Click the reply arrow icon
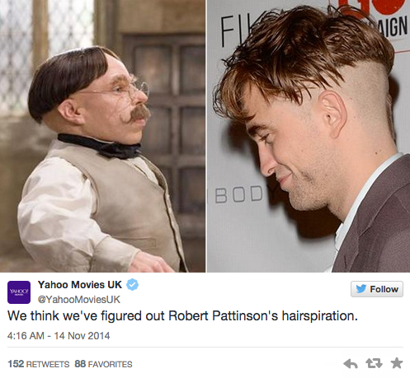Screen dimensions: 410x378 tap(351, 364)
